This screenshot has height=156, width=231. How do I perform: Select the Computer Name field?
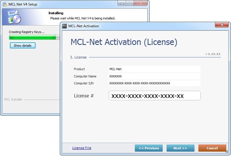[155, 76]
